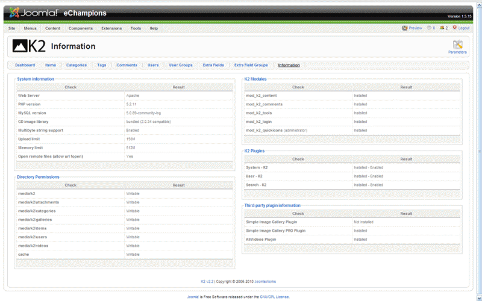Click the media/k2/galleries row
Screen dimensions: 482x301
(x=125, y=220)
